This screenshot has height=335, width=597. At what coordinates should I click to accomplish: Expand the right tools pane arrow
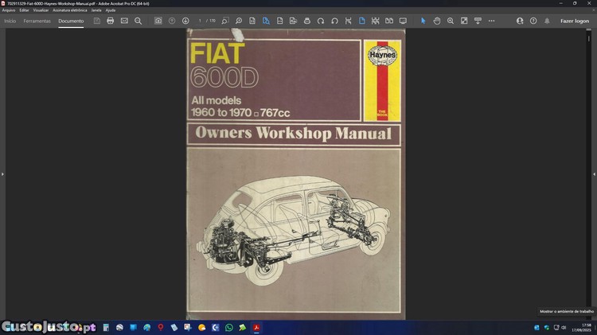click(x=594, y=173)
